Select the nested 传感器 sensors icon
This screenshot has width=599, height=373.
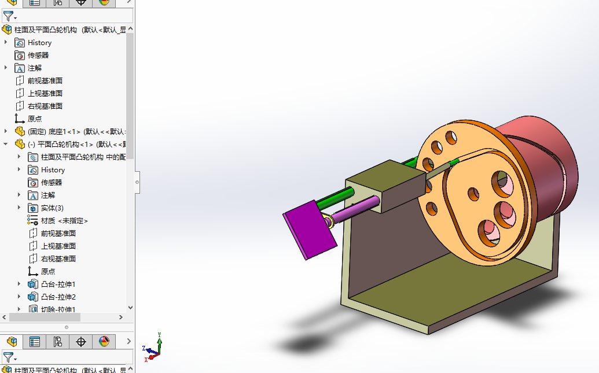[33, 183]
